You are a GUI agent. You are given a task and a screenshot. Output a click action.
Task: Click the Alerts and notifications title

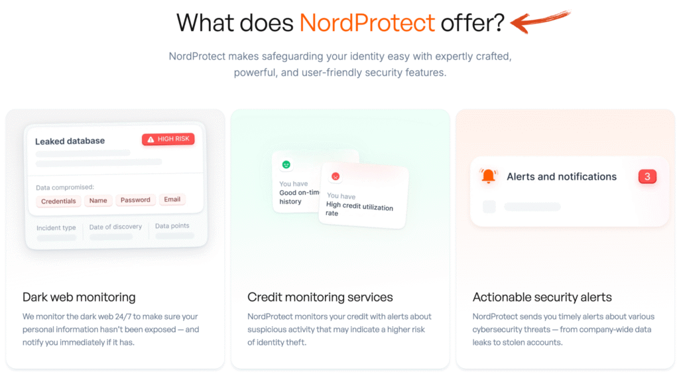(562, 176)
